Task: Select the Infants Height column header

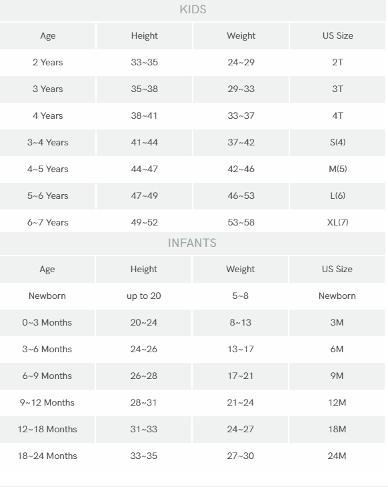Action: pyautogui.click(x=144, y=270)
